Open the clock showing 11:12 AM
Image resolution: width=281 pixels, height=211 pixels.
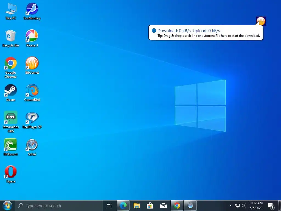click(x=256, y=206)
